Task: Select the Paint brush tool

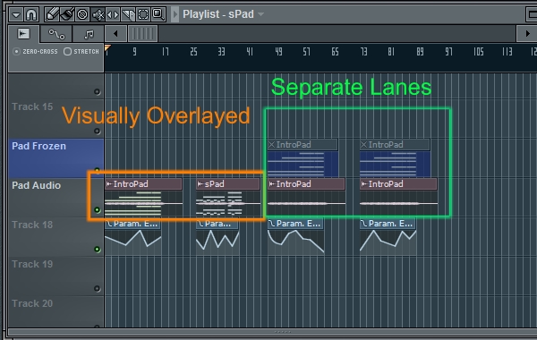Action: click(x=67, y=14)
